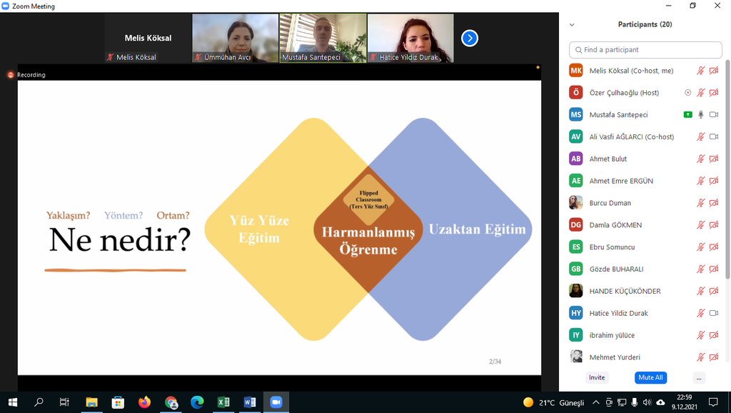The height and width of the screenshot is (413, 731).
Task: Click the recording indicator icon next to Özer Çulhaoğlu
Action: [x=687, y=92]
